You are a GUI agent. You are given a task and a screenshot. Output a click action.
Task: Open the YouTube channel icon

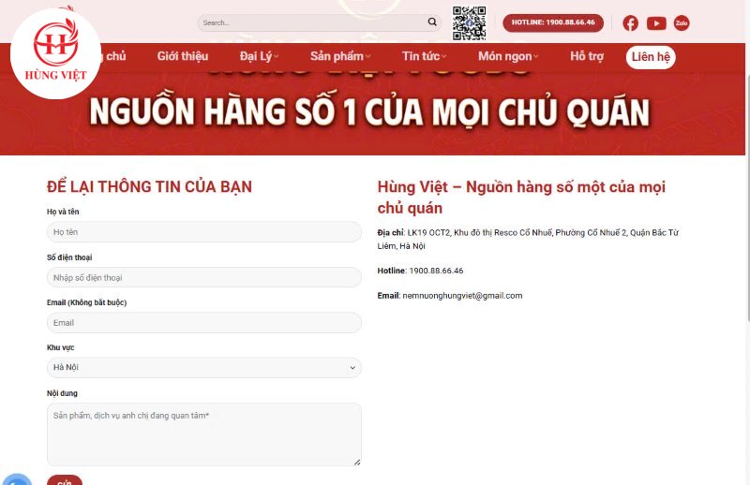coord(656,22)
